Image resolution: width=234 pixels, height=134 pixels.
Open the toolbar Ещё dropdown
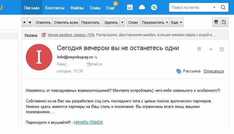click(x=177, y=22)
